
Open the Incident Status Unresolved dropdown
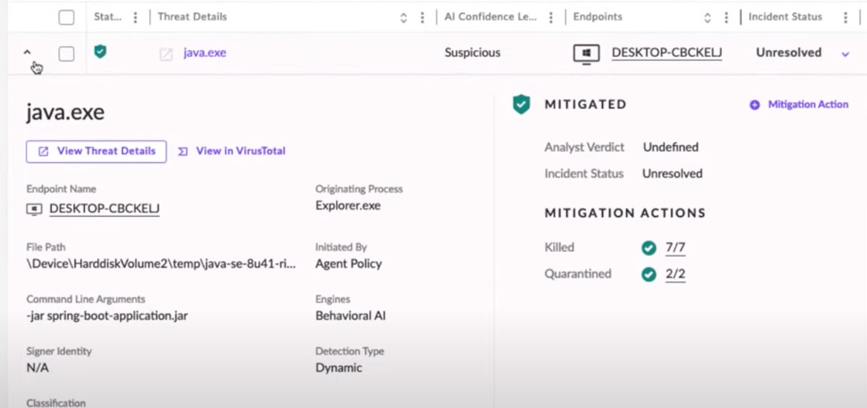(x=845, y=54)
